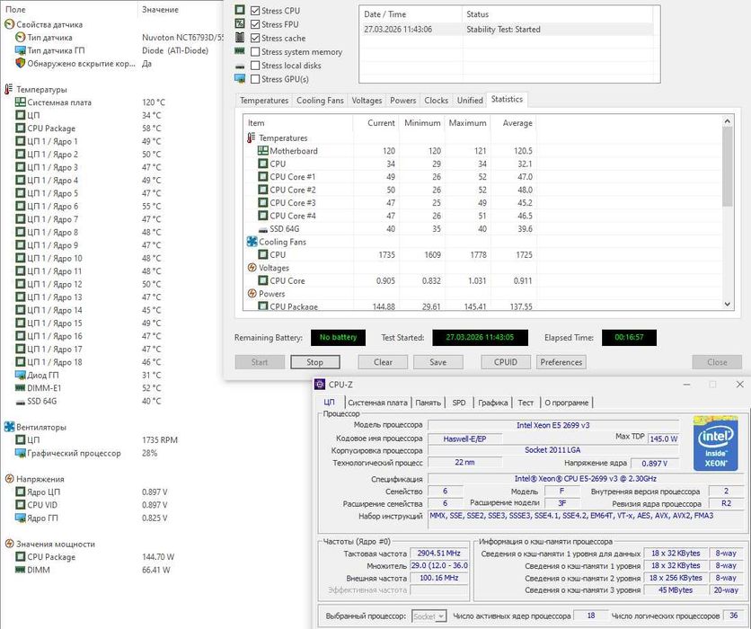Switch to the Voltages tab
The height and width of the screenshot is (629, 751).
(367, 100)
